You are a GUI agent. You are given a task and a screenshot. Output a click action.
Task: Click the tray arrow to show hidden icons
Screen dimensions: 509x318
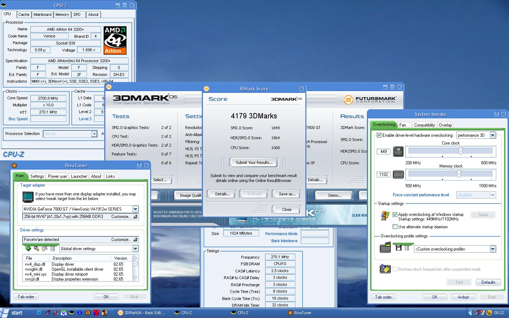[470, 313]
